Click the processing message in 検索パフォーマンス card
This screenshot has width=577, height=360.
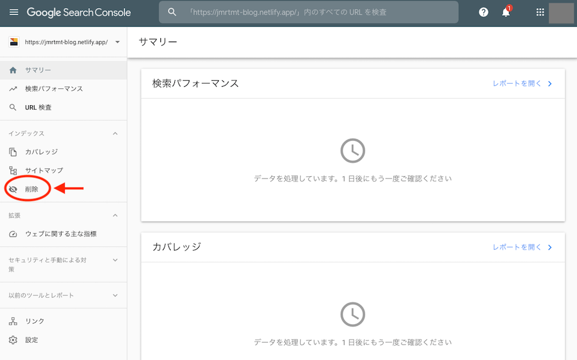point(353,179)
